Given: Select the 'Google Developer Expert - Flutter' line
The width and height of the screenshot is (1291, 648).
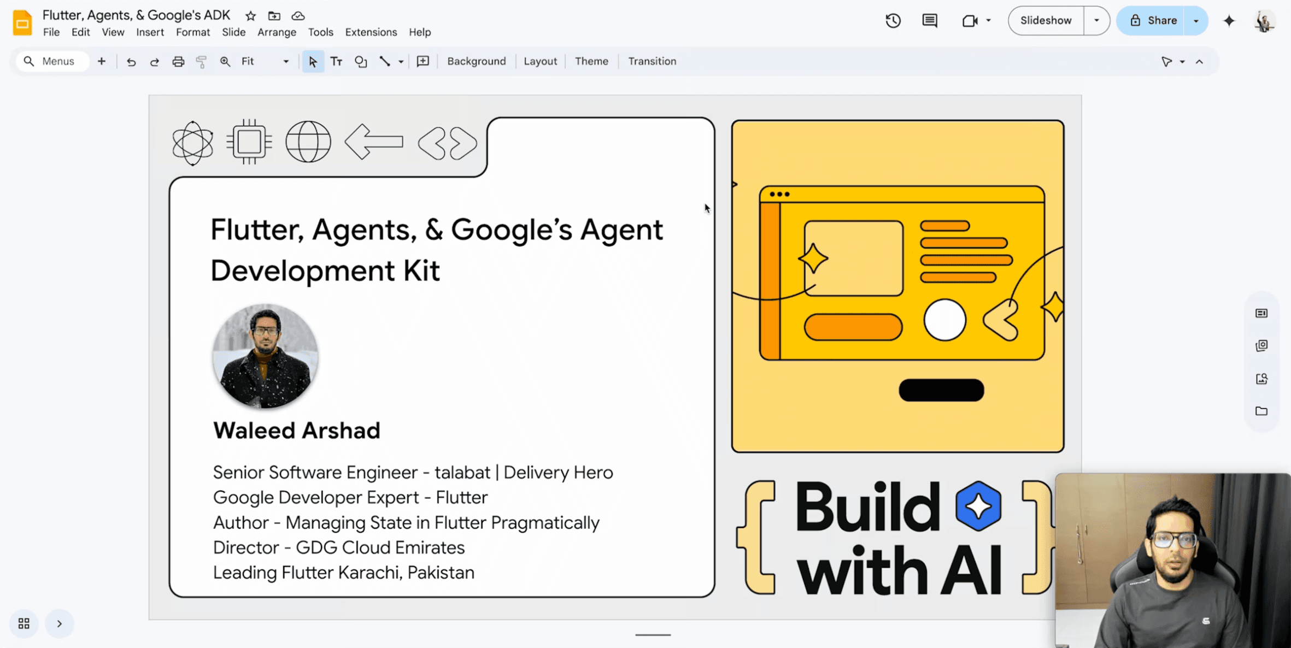Looking at the screenshot, I should [x=350, y=497].
